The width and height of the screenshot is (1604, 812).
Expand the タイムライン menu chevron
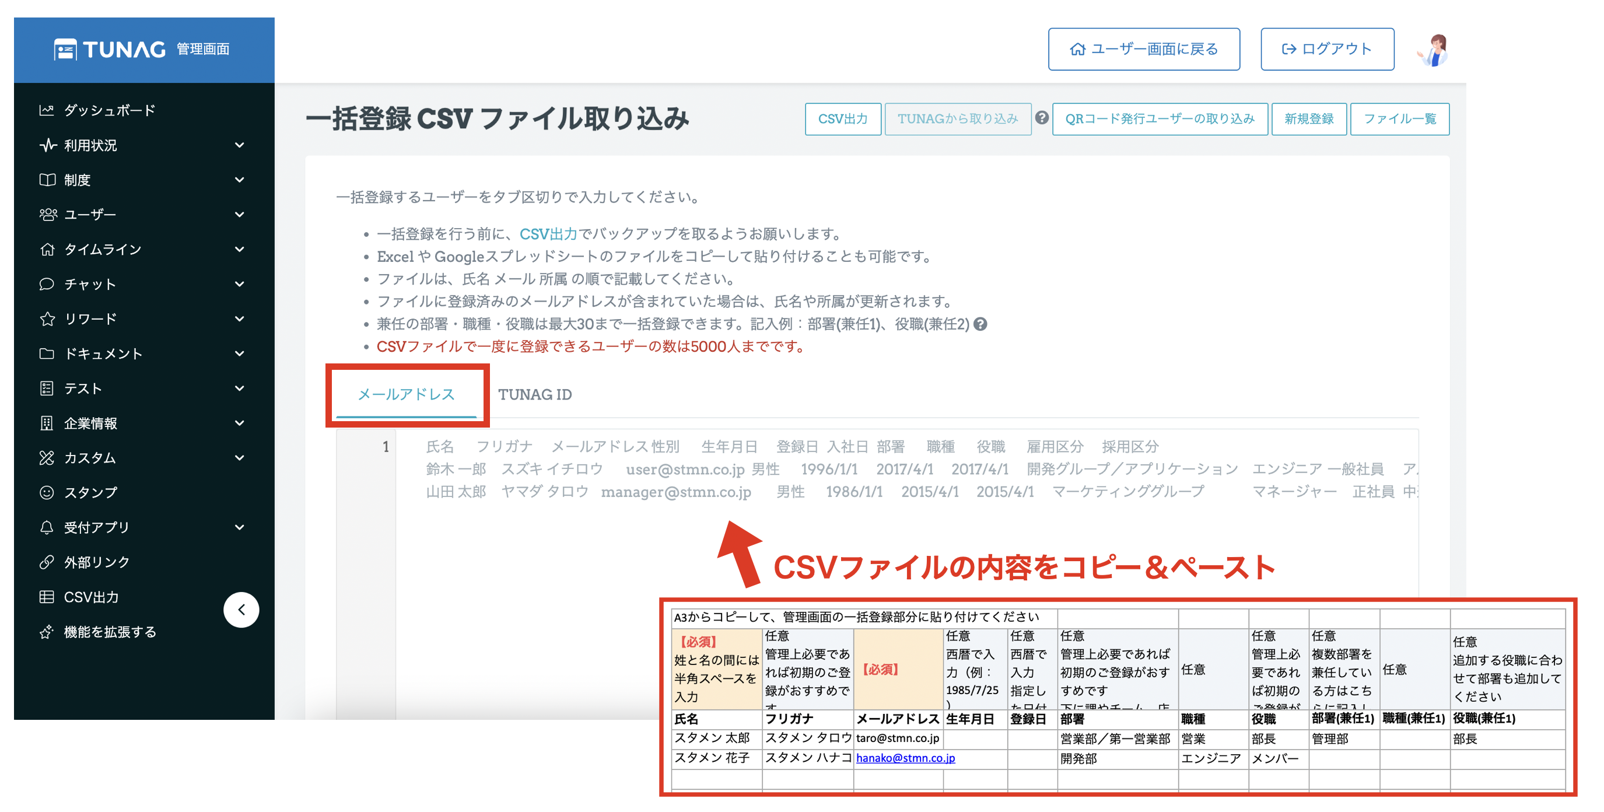pyautogui.click(x=239, y=249)
